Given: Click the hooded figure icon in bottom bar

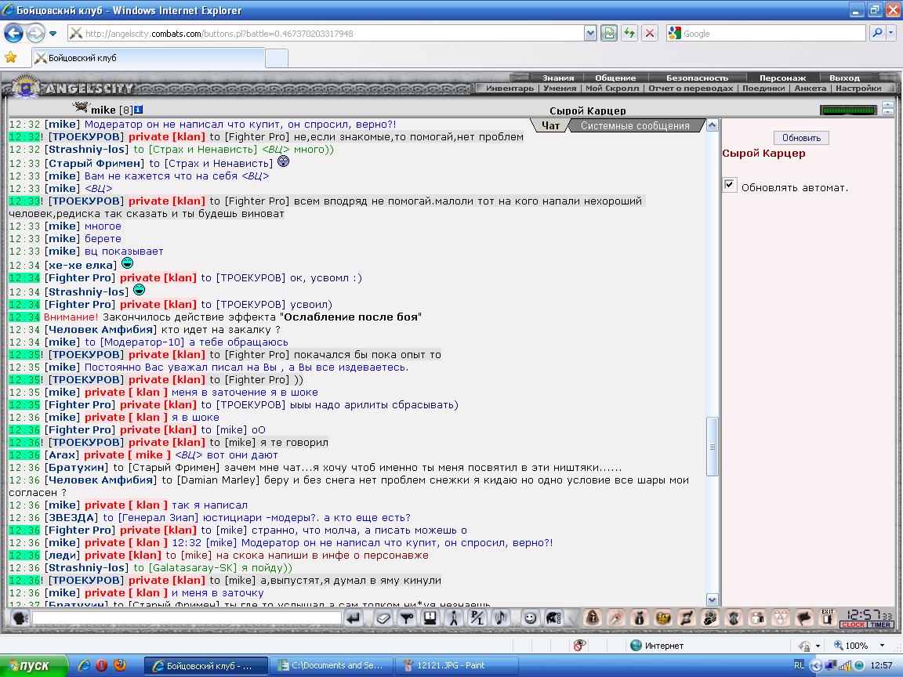Looking at the screenshot, I should [x=592, y=617].
